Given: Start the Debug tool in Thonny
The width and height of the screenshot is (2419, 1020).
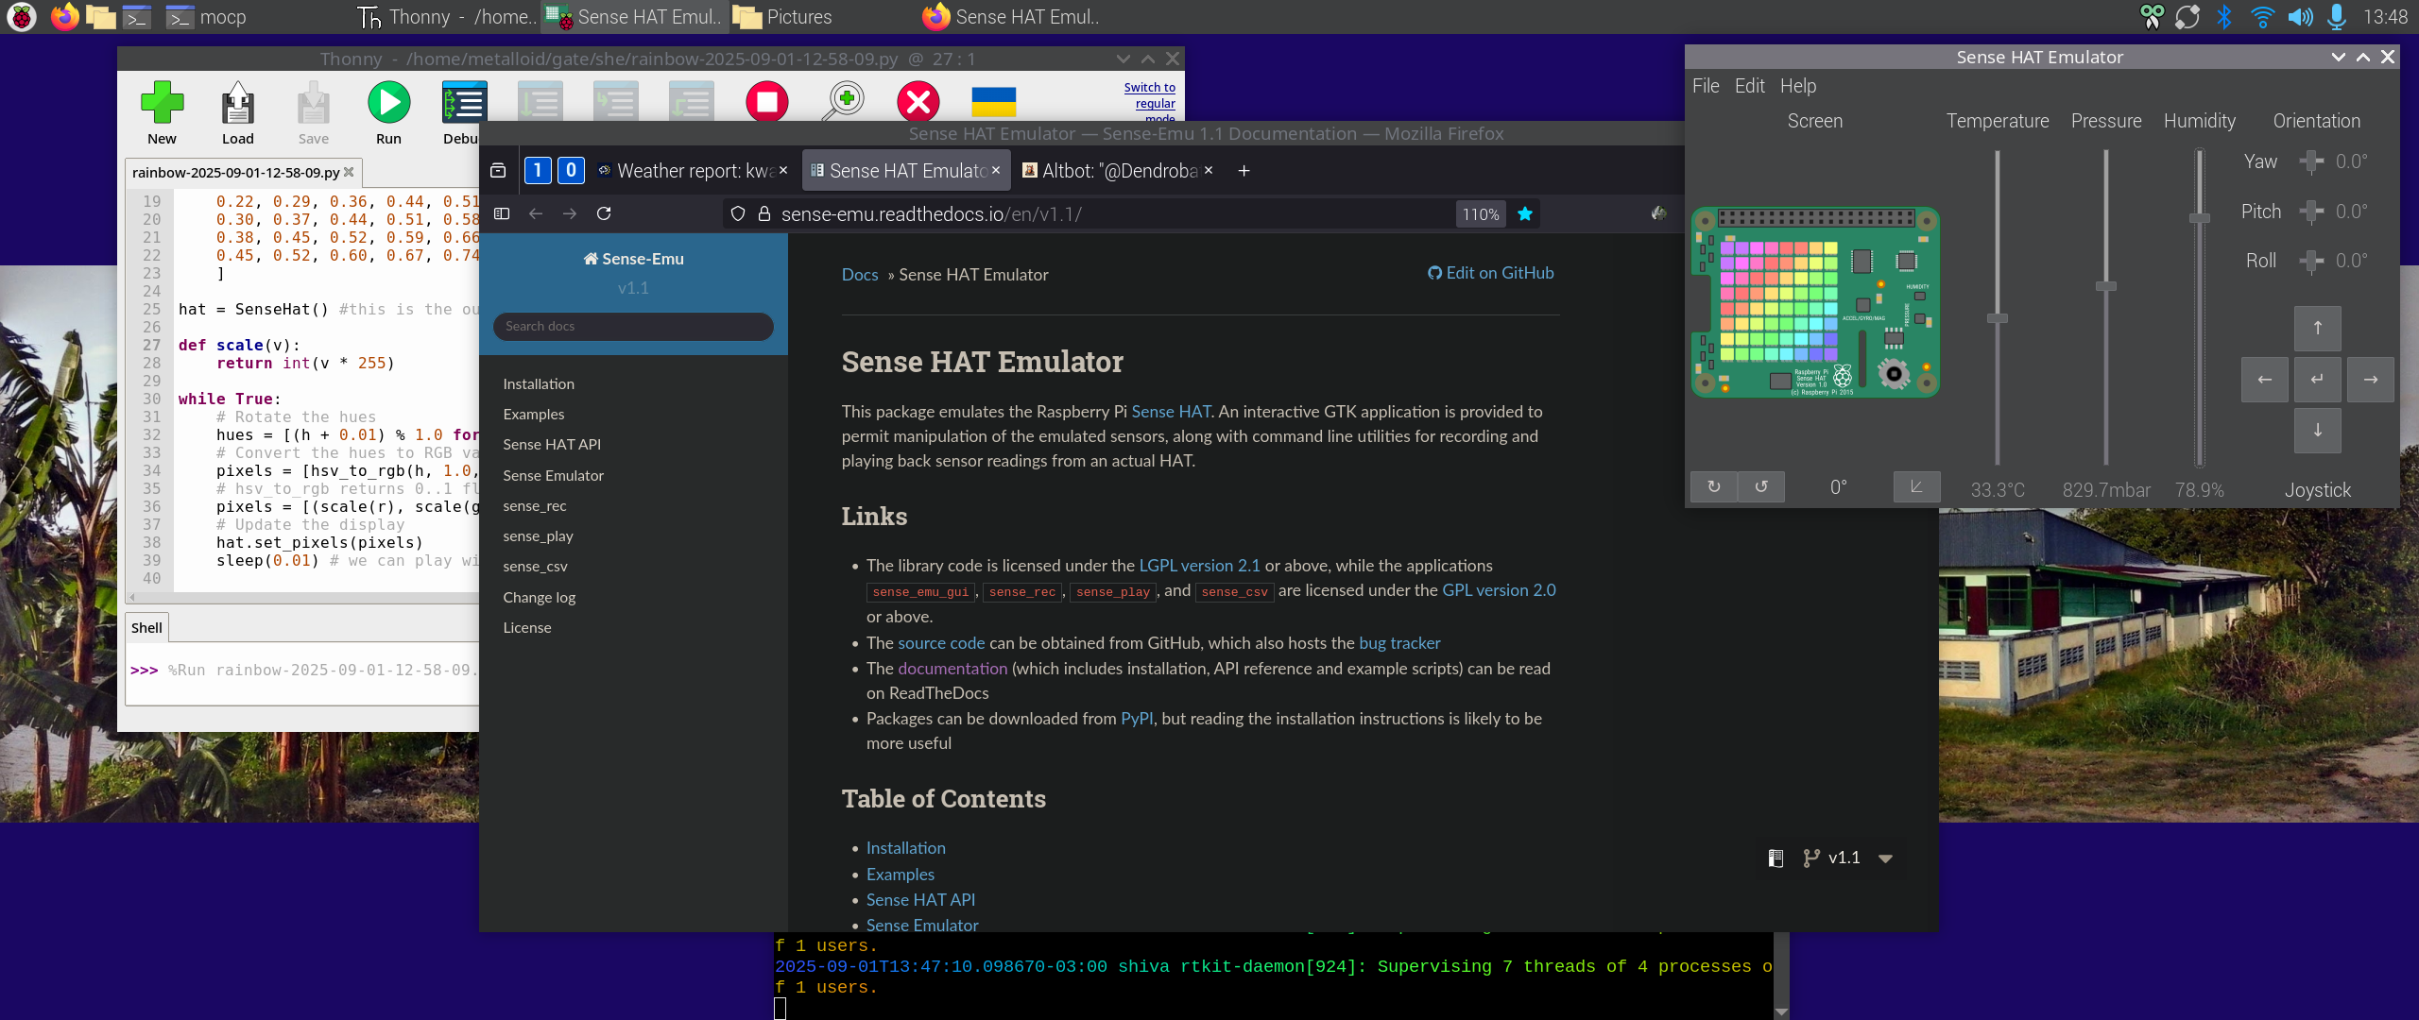Looking at the screenshot, I should (x=464, y=103).
